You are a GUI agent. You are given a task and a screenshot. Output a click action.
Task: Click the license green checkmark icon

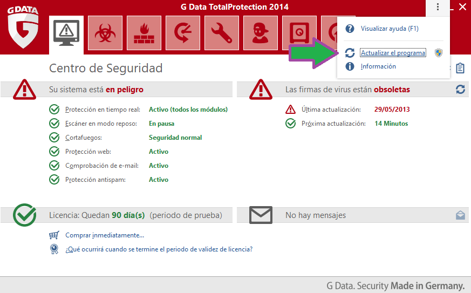pos(25,215)
